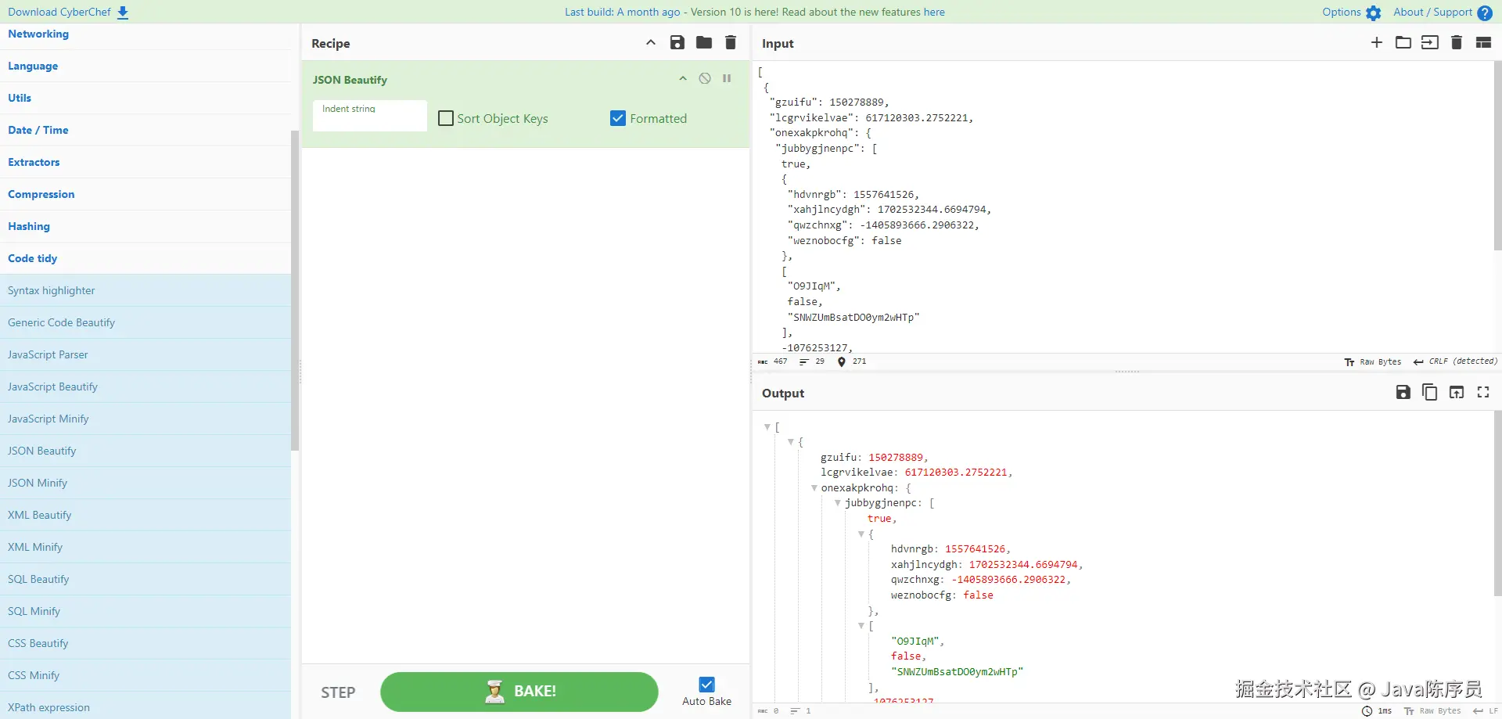Clear input and output trash icon
The width and height of the screenshot is (1502, 719).
point(1457,43)
